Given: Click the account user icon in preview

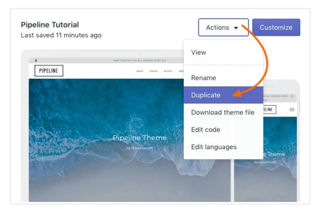Looking at the screenshot, I should point(36,60).
